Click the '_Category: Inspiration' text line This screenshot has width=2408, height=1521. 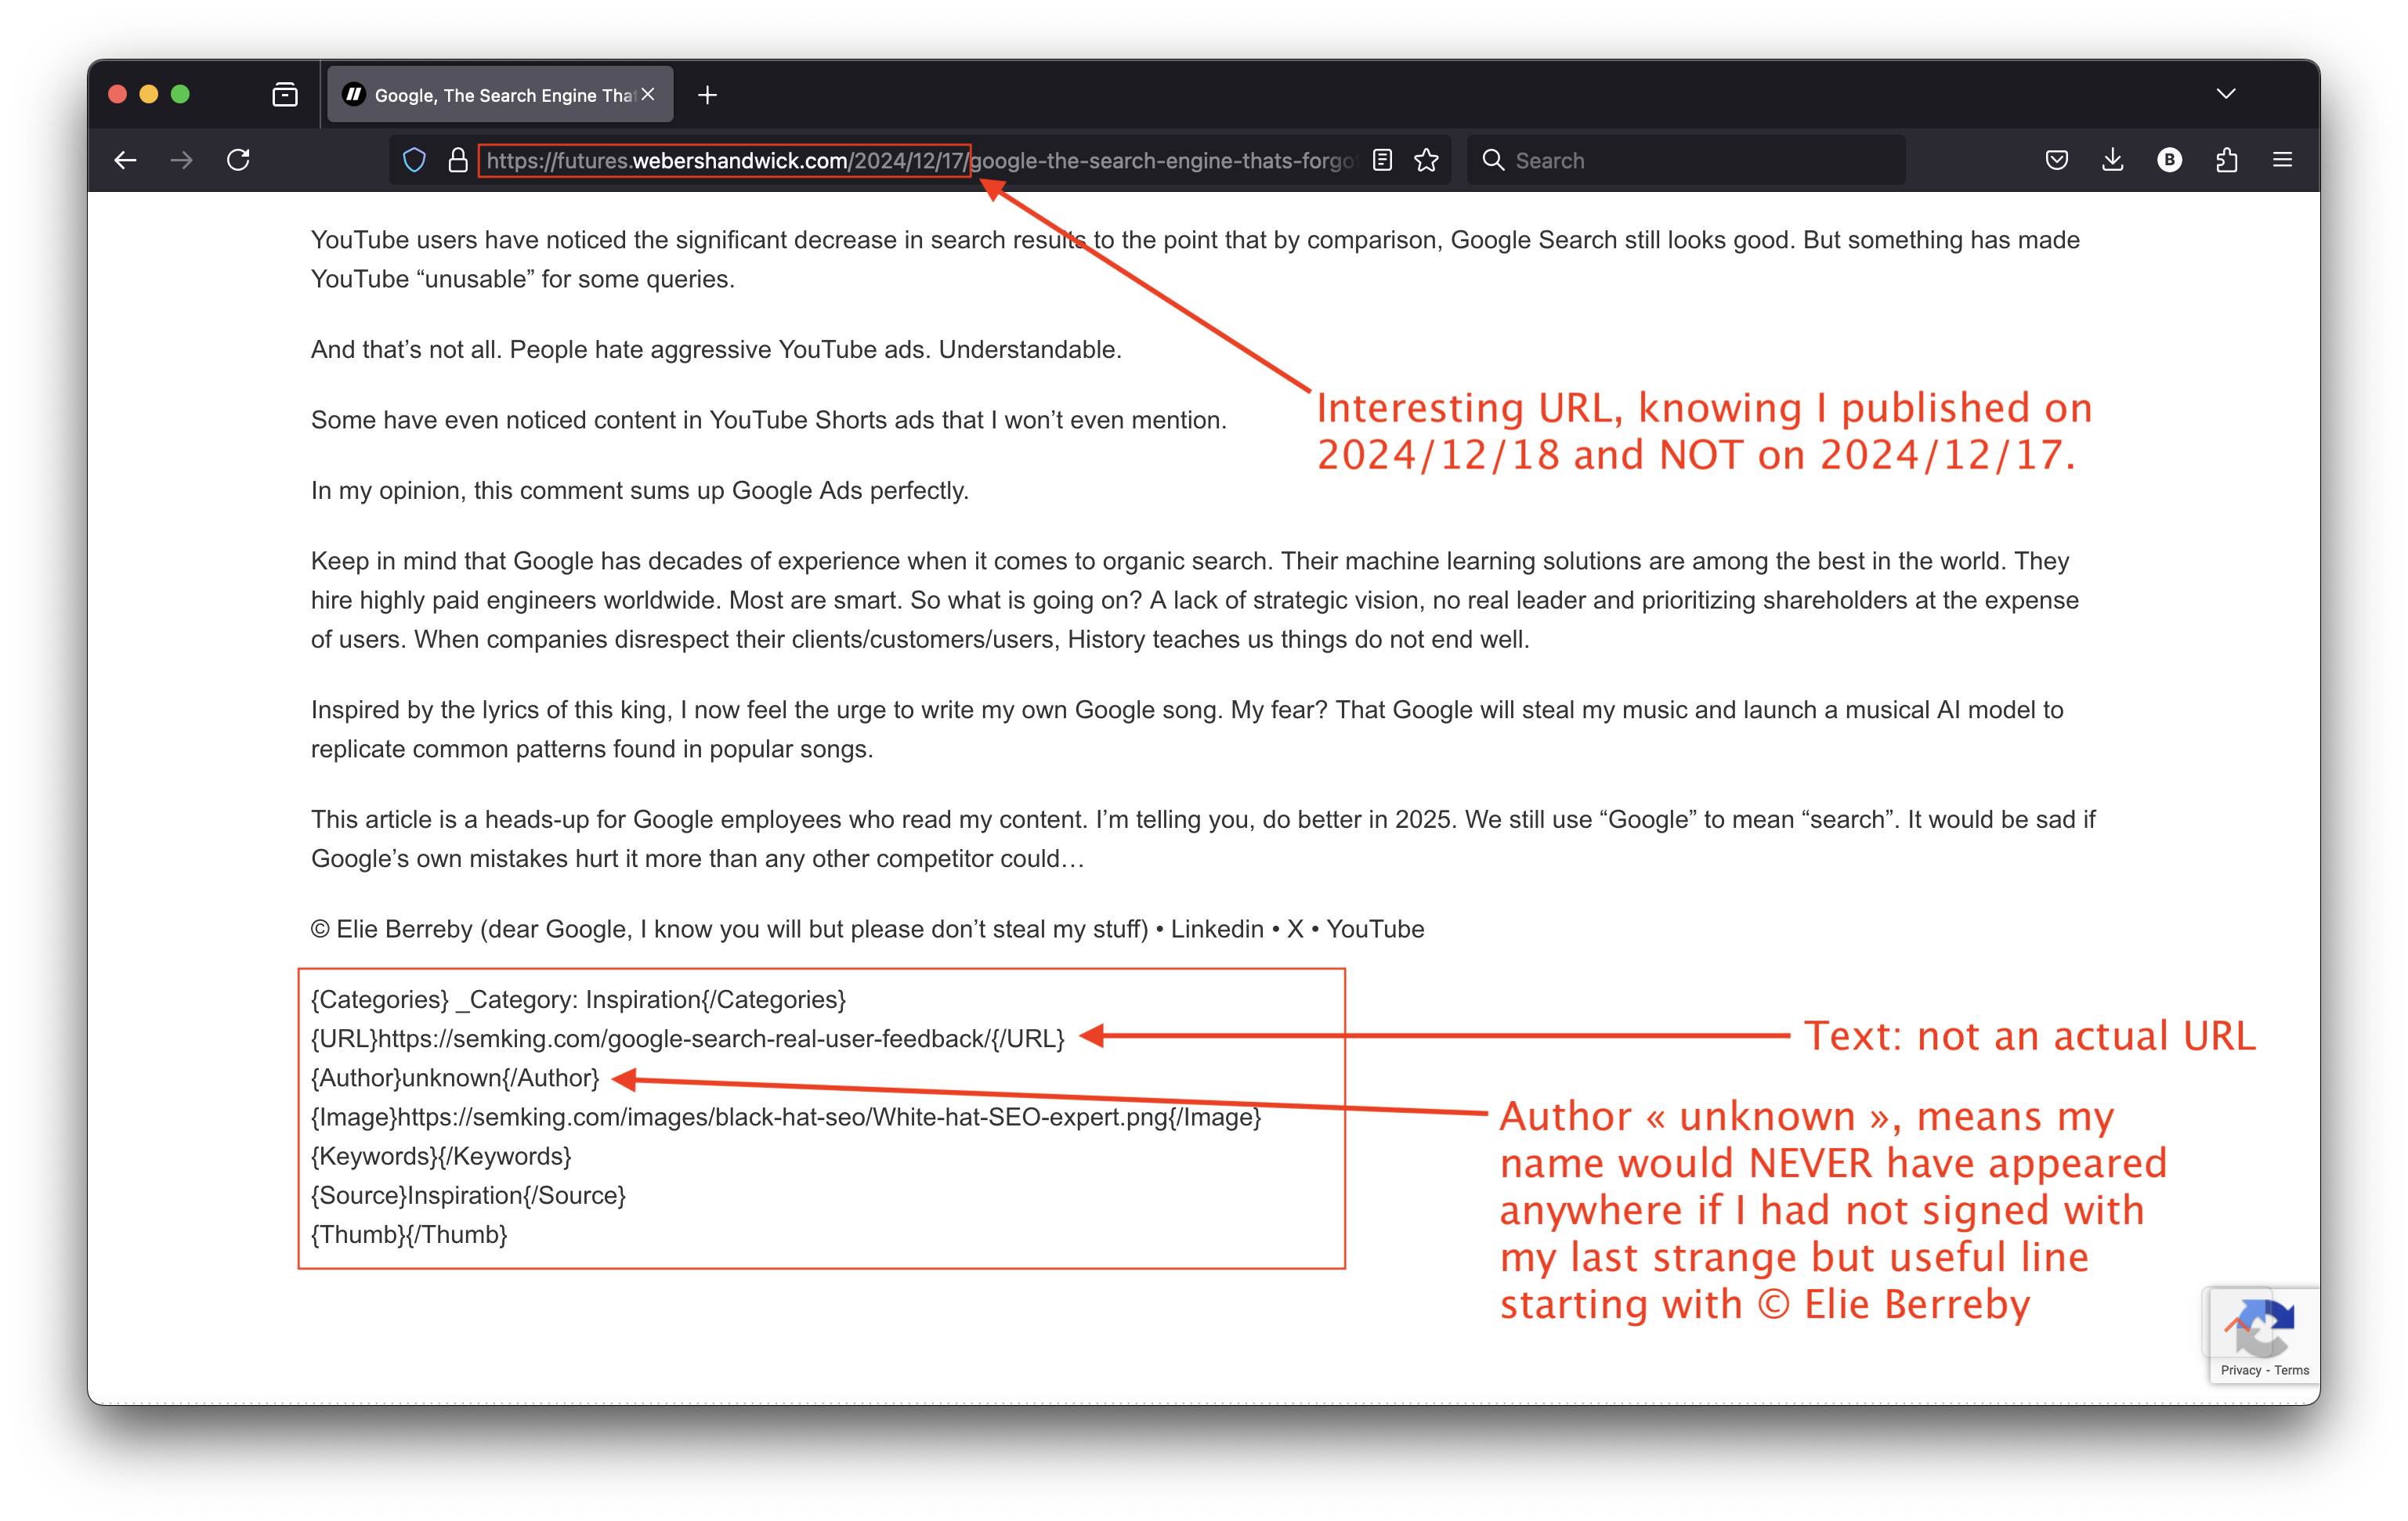coord(578,999)
